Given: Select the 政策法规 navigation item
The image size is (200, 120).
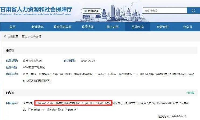Looking at the screenshot, I should point(87,27).
